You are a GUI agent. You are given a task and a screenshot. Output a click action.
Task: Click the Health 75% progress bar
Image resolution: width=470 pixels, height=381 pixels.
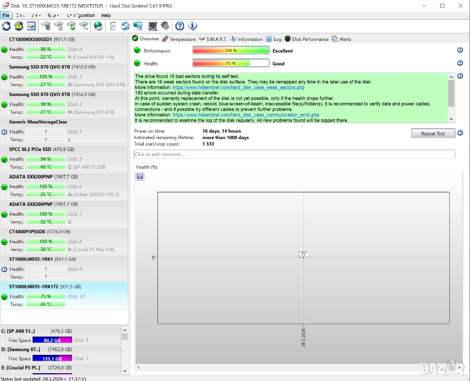(230, 63)
